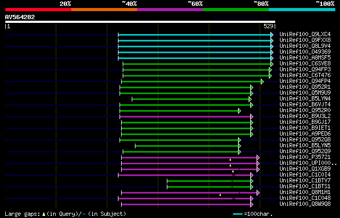Select the UniRef100_C1C048 label
Screen dimensions: 340x218
click(305, 198)
